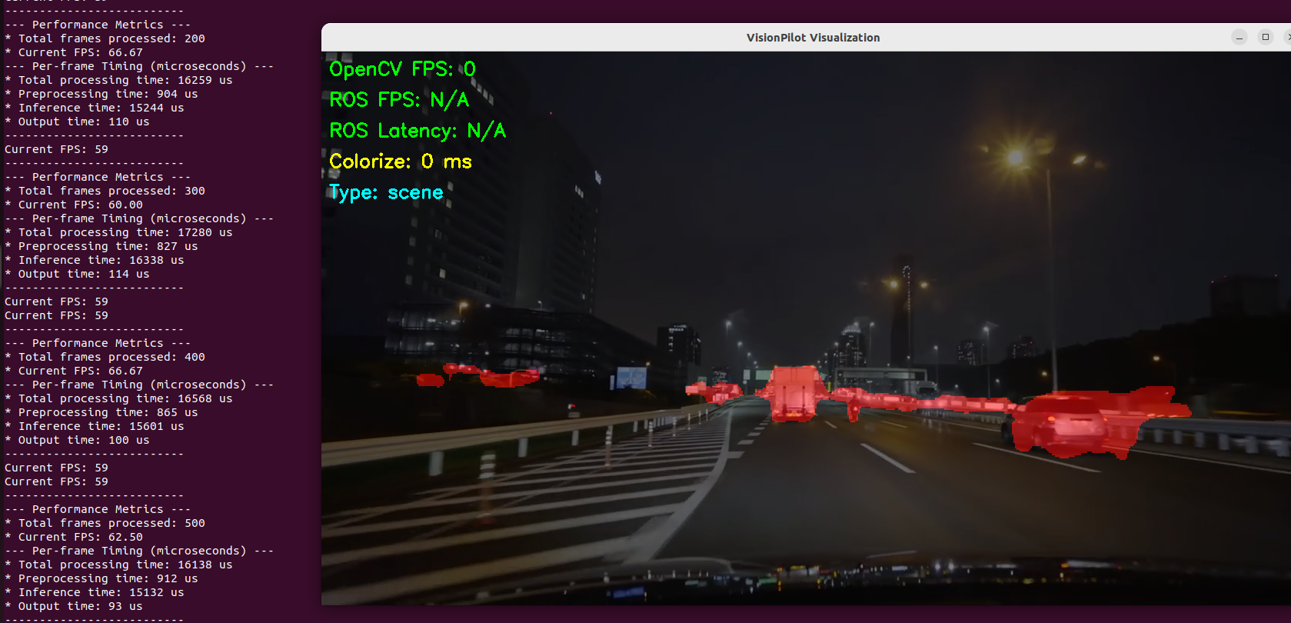1291x623 pixels.
Task: Click the ROS Latency: N/A overlay label
Action: (x=418, y=131)
